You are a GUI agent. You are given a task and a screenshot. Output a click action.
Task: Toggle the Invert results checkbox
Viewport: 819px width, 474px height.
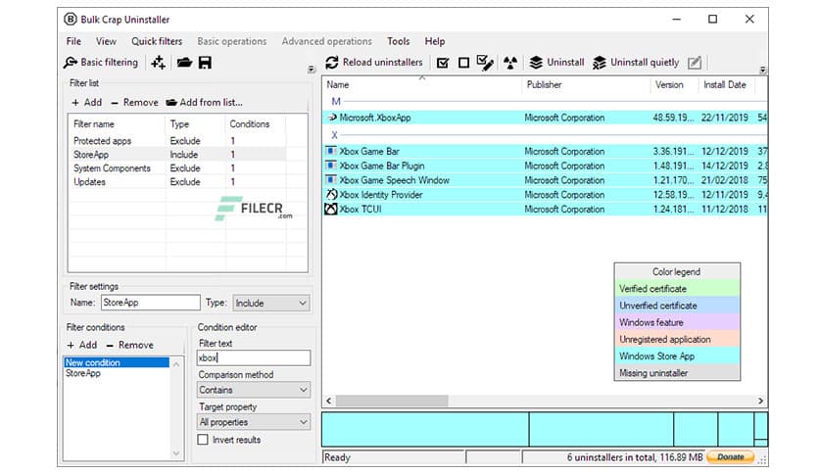[x=203, y=440]
